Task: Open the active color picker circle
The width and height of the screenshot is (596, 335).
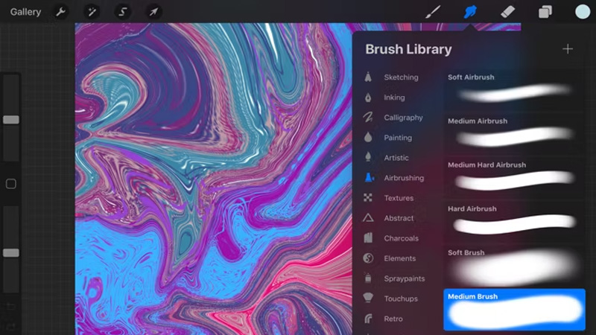Action: click(583, 12)
